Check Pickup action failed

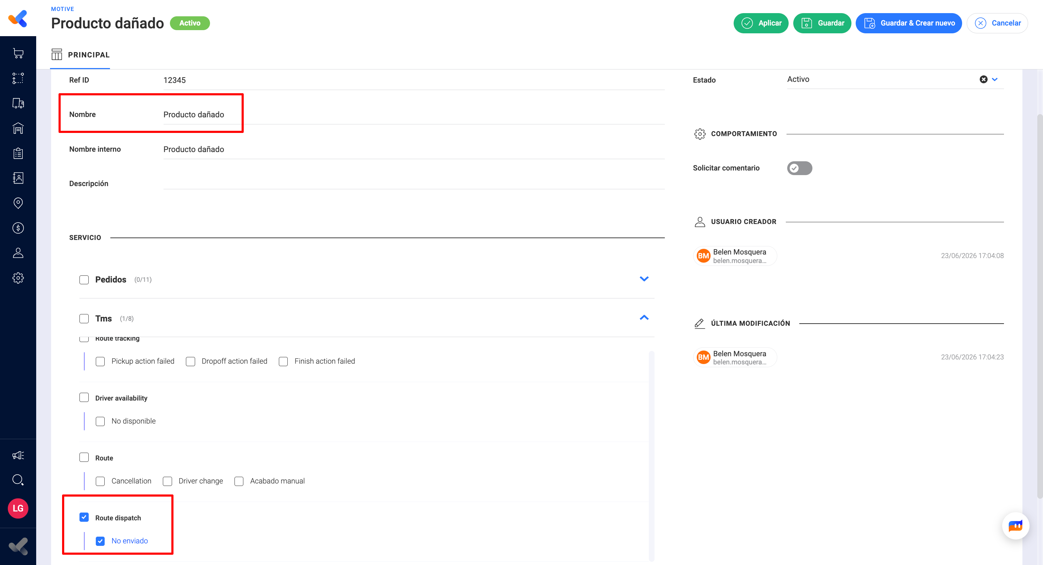(x=100, y=361)
